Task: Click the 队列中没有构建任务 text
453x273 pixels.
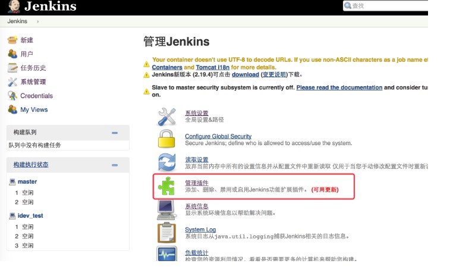Action: click(34, 145)
